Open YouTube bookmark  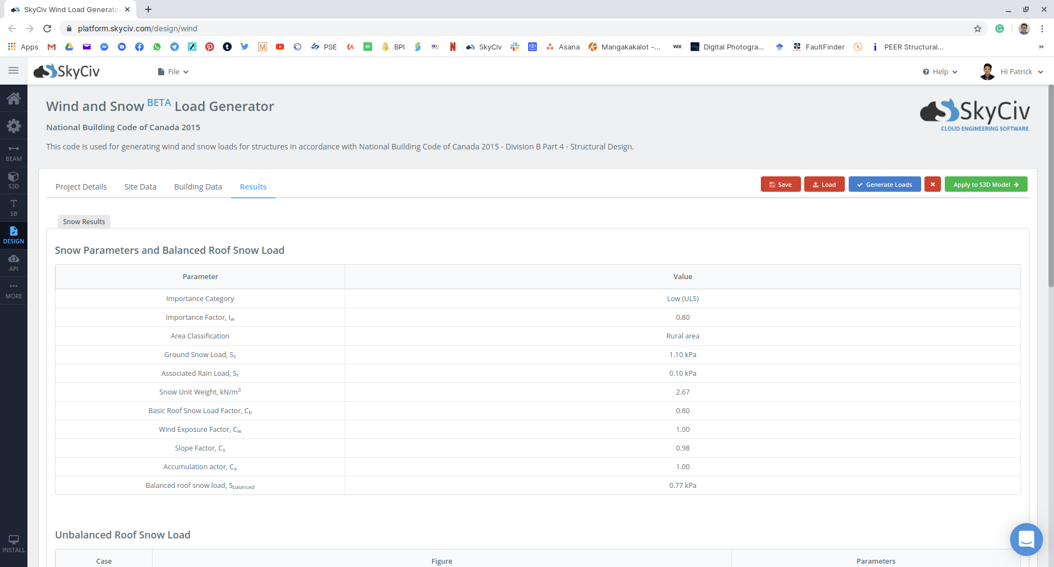coord(280,47)
